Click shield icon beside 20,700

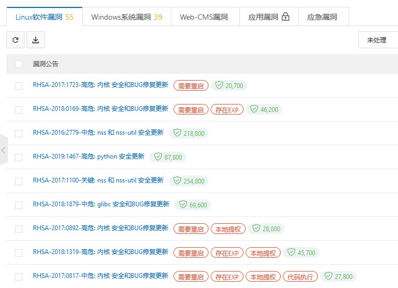218,85
